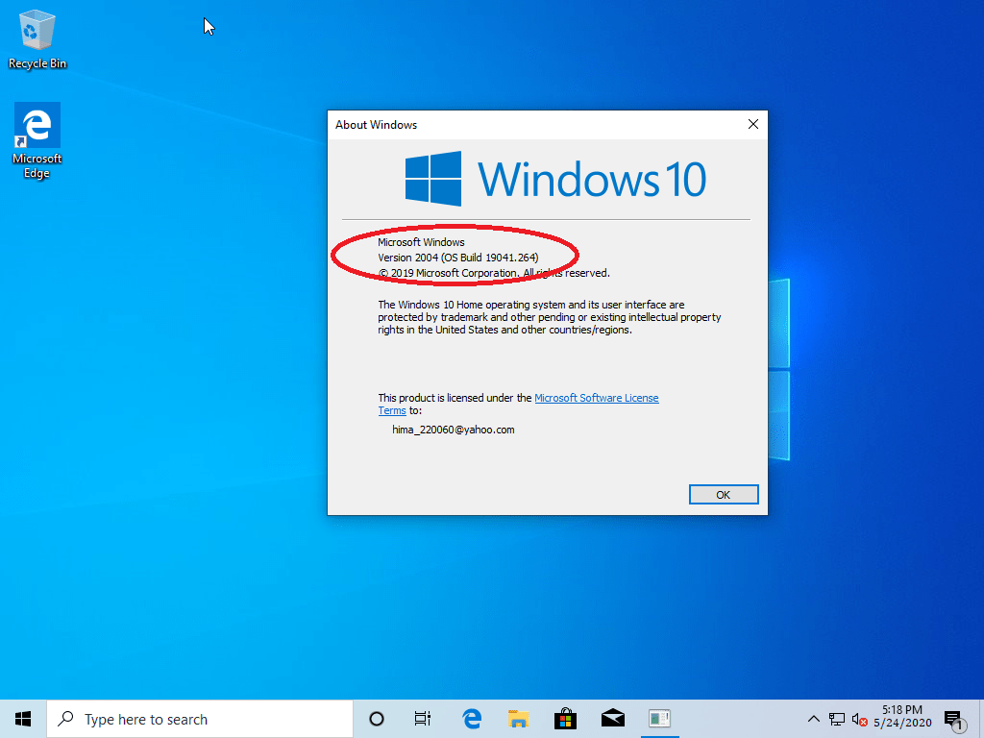Close the About Windows dialog

click(x=753, y=124)
